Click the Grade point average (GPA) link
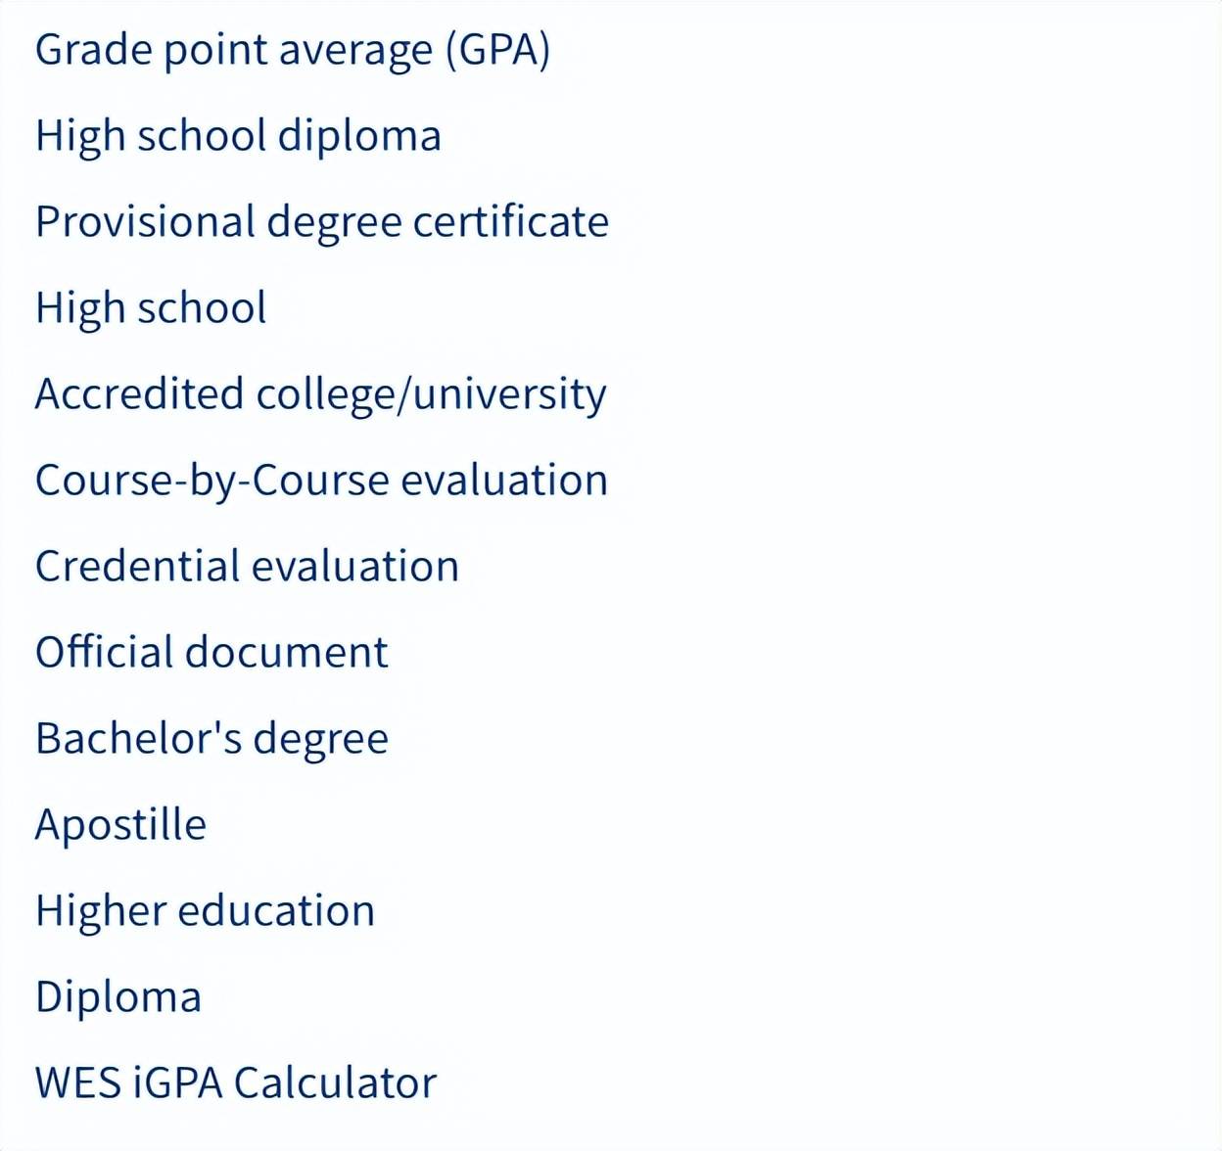Screen dimensions: 1222x1151 (292, 51)
